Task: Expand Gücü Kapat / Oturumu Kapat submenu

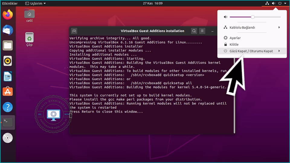Action: (252, 51)
